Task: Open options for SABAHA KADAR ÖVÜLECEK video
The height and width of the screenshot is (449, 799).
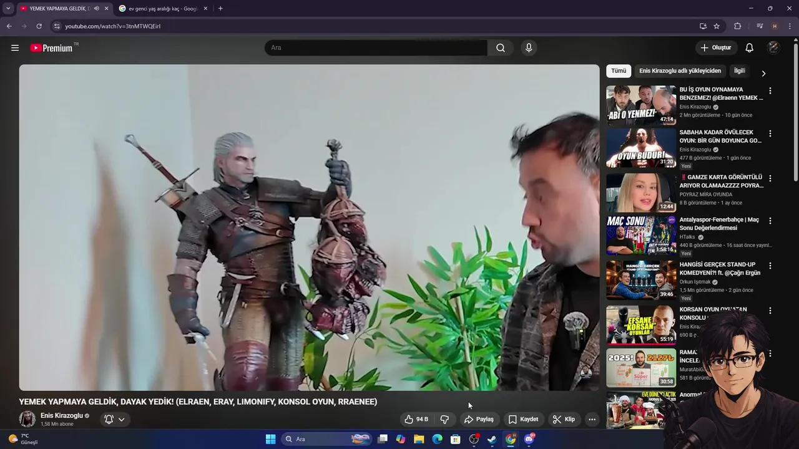Action: pyautogui.click(x=770, y=134)
